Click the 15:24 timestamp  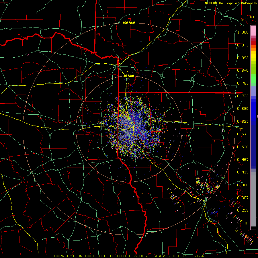coord(197,256)
